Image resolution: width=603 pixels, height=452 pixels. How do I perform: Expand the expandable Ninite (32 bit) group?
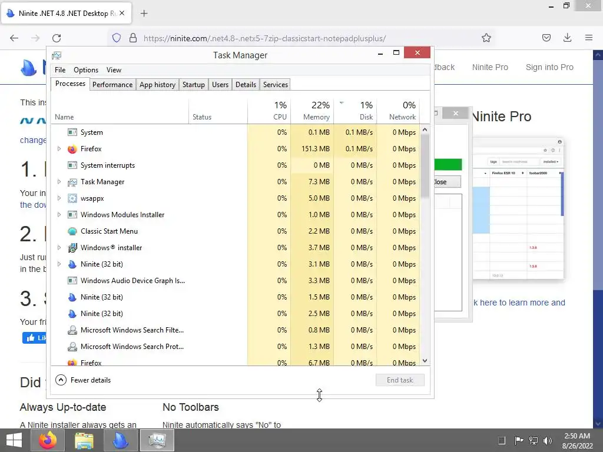coord(59,264)
